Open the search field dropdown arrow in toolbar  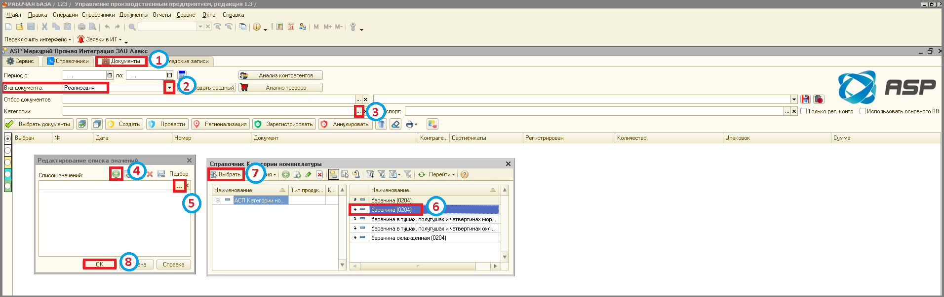tap(200, 27)
